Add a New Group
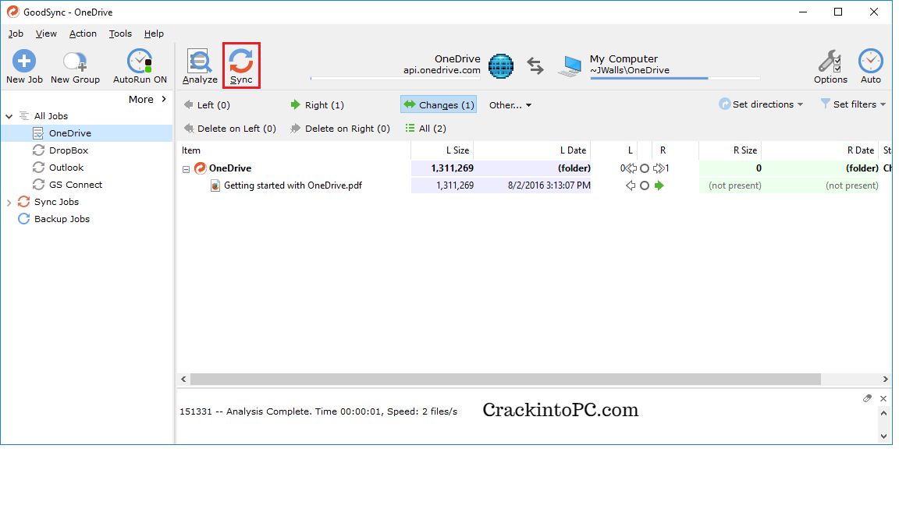Image resolution: width=899 pixels, height=505 pixels. (x=75, y=67)
